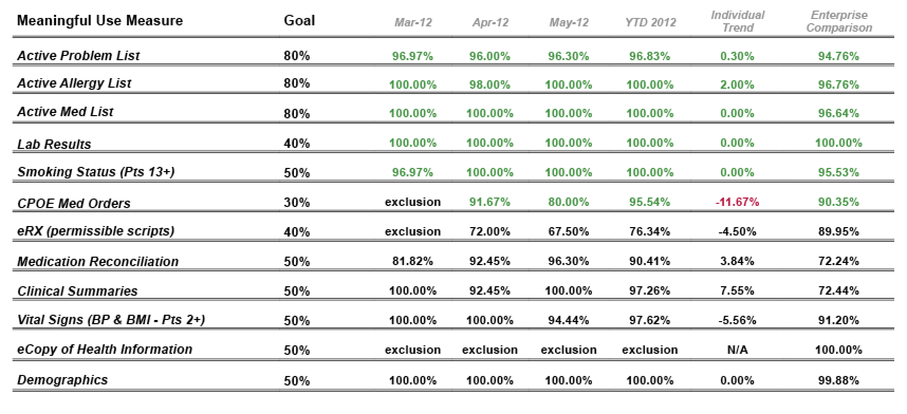
Task: Select the Apr-12 column header
Action: pyautogui.click(x=490, y=22)
